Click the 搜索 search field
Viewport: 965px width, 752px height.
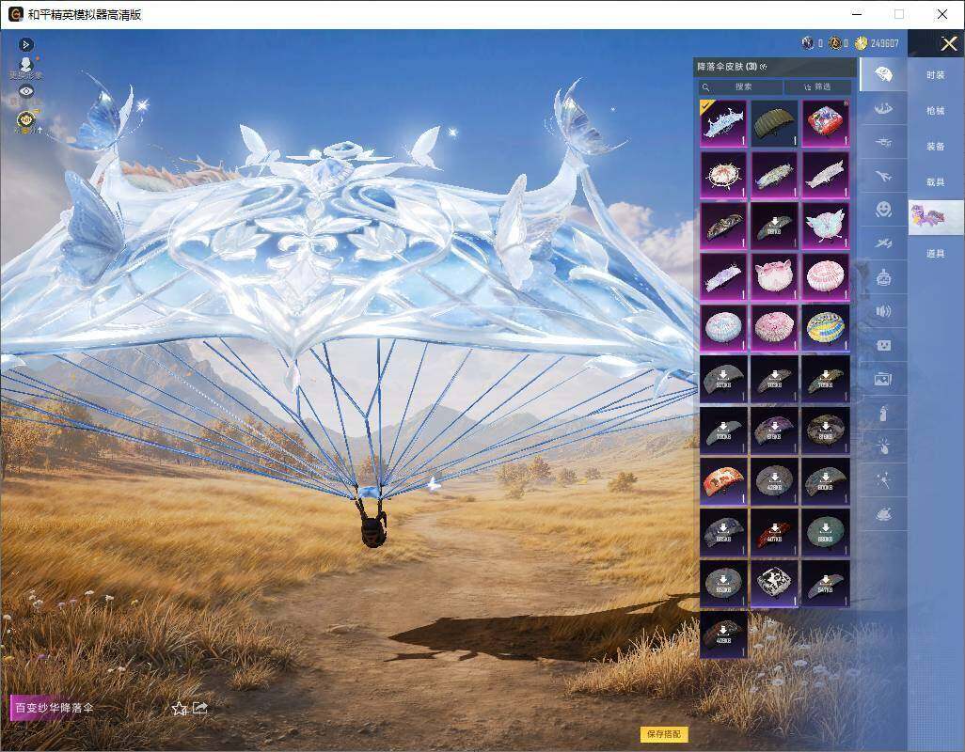click(740, 86)
